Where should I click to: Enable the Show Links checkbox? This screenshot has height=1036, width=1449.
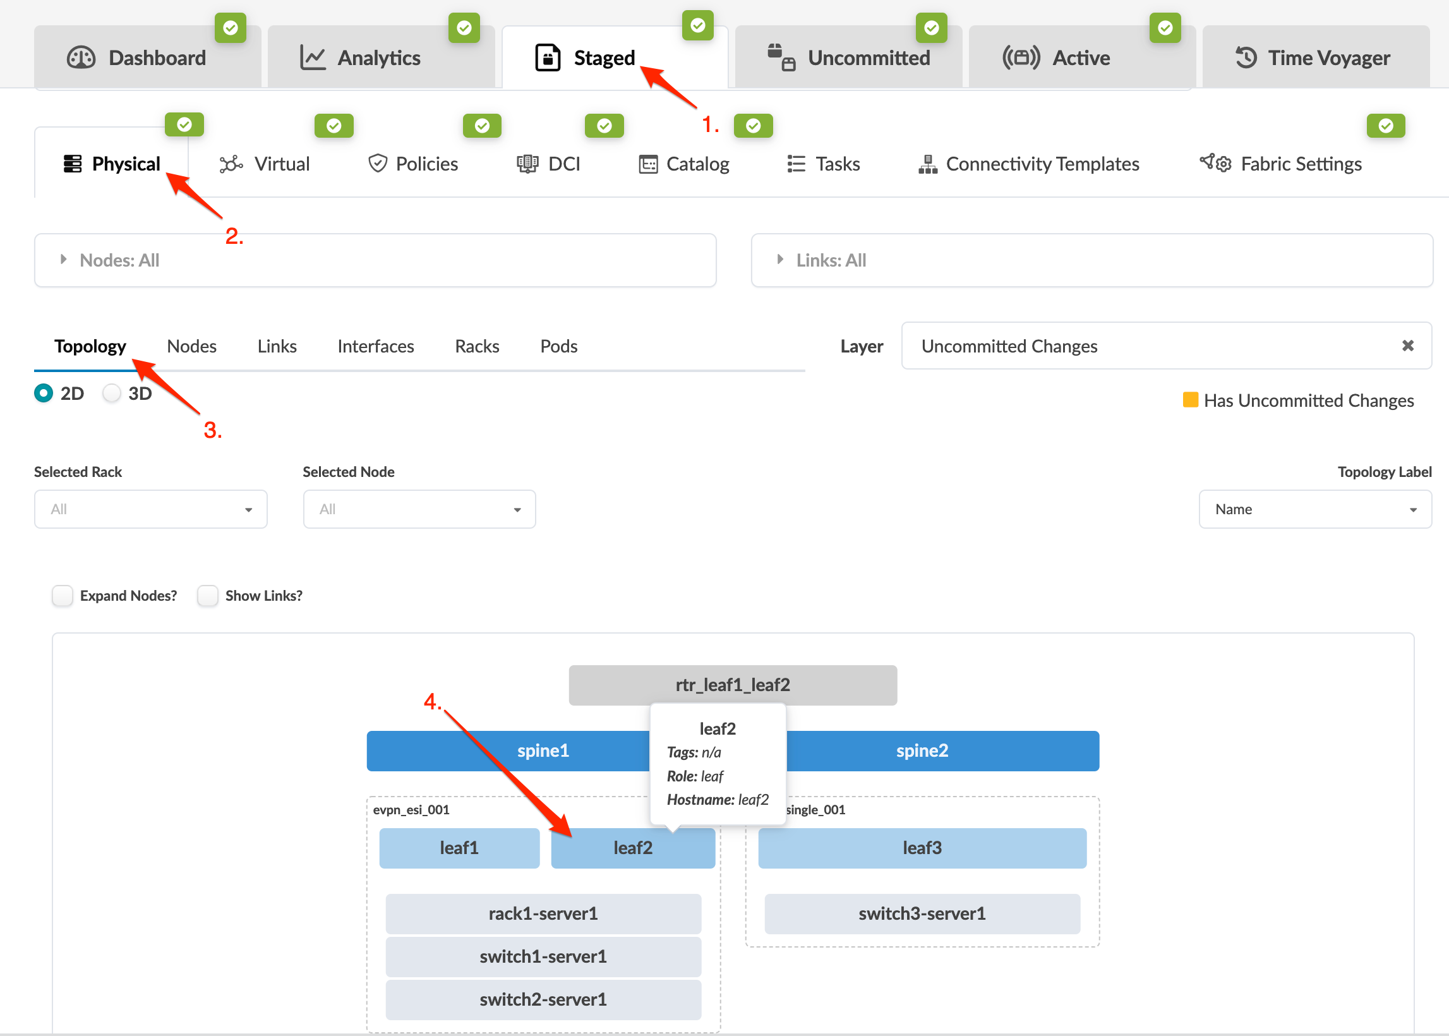(x=208, y=595)
